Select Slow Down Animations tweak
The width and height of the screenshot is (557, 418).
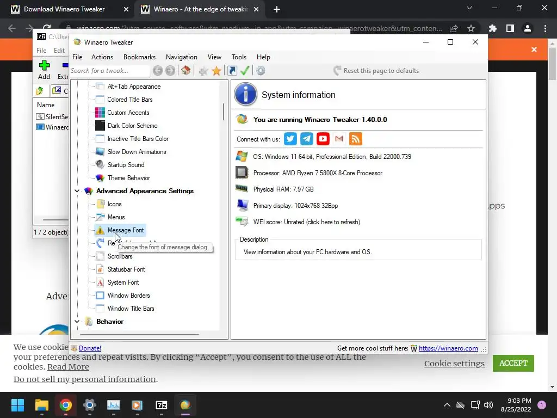pos(137,152)
